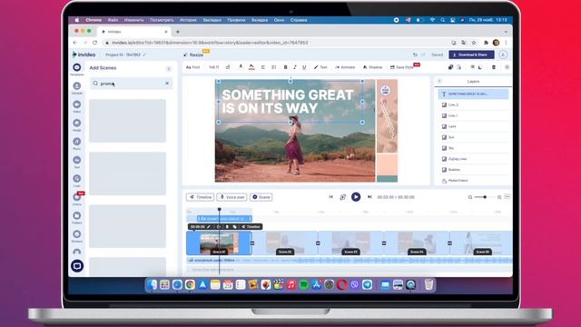Edit the project name pencil icon
The image size is (581, 327).
[x=144, y=54]
